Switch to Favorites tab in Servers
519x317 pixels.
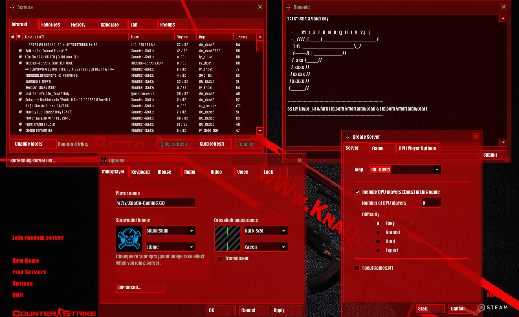point(53,25)
